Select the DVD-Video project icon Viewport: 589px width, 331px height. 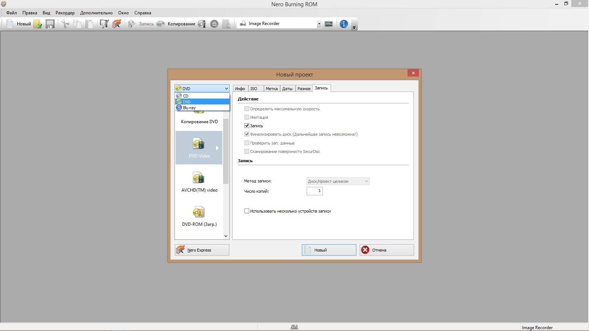198,144
